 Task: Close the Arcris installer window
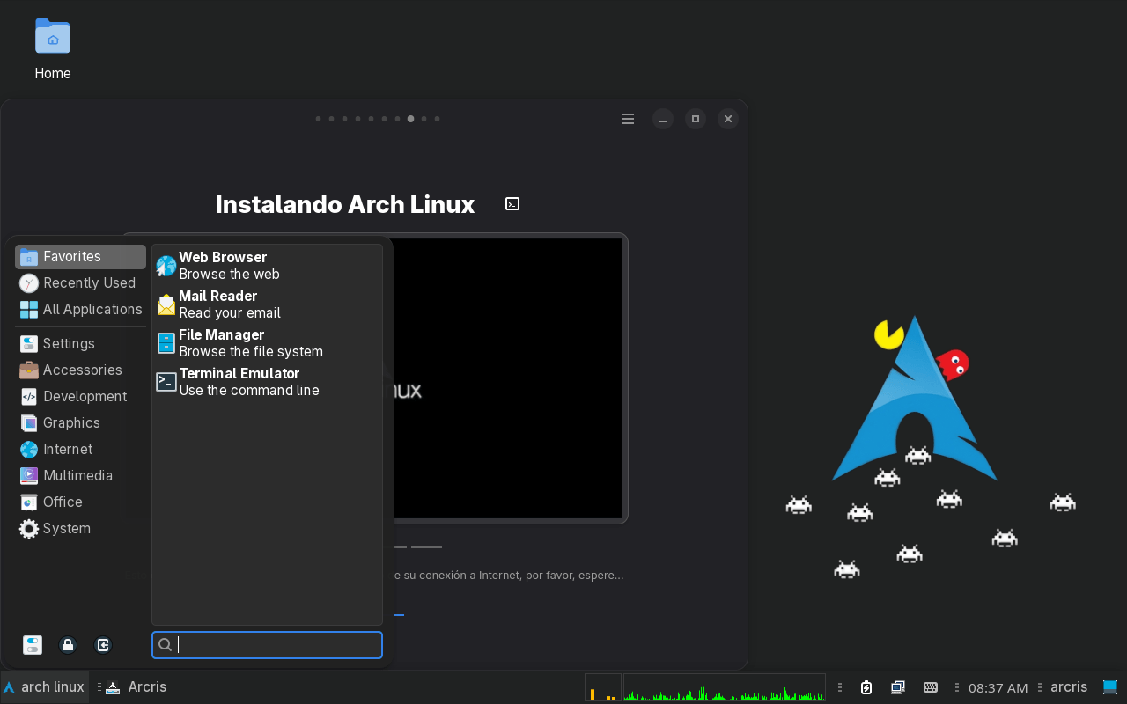[727, 119]
